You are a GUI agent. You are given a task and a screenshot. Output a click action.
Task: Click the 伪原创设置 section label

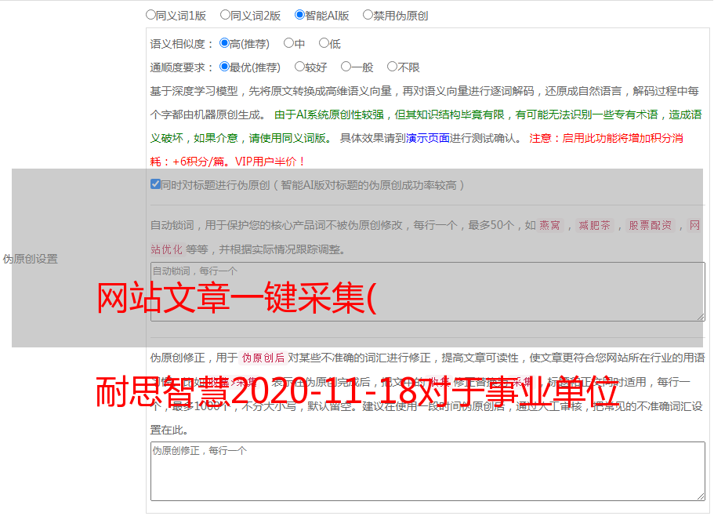(30, 259)
